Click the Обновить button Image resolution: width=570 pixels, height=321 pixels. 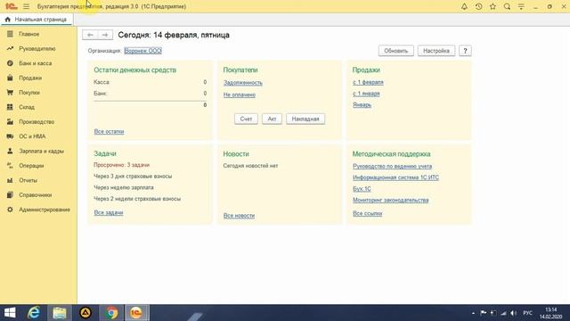click(395, 51)
